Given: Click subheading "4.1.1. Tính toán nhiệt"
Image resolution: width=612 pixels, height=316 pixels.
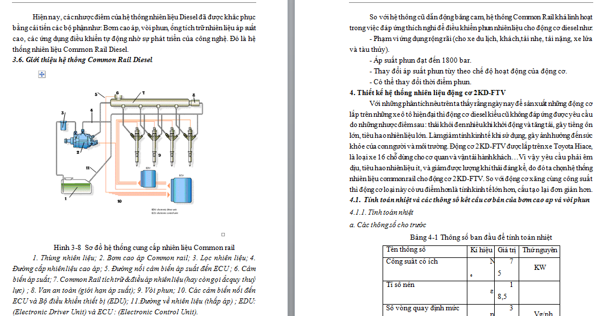Looking at the screenshot, I should click(x=381, y=212).
